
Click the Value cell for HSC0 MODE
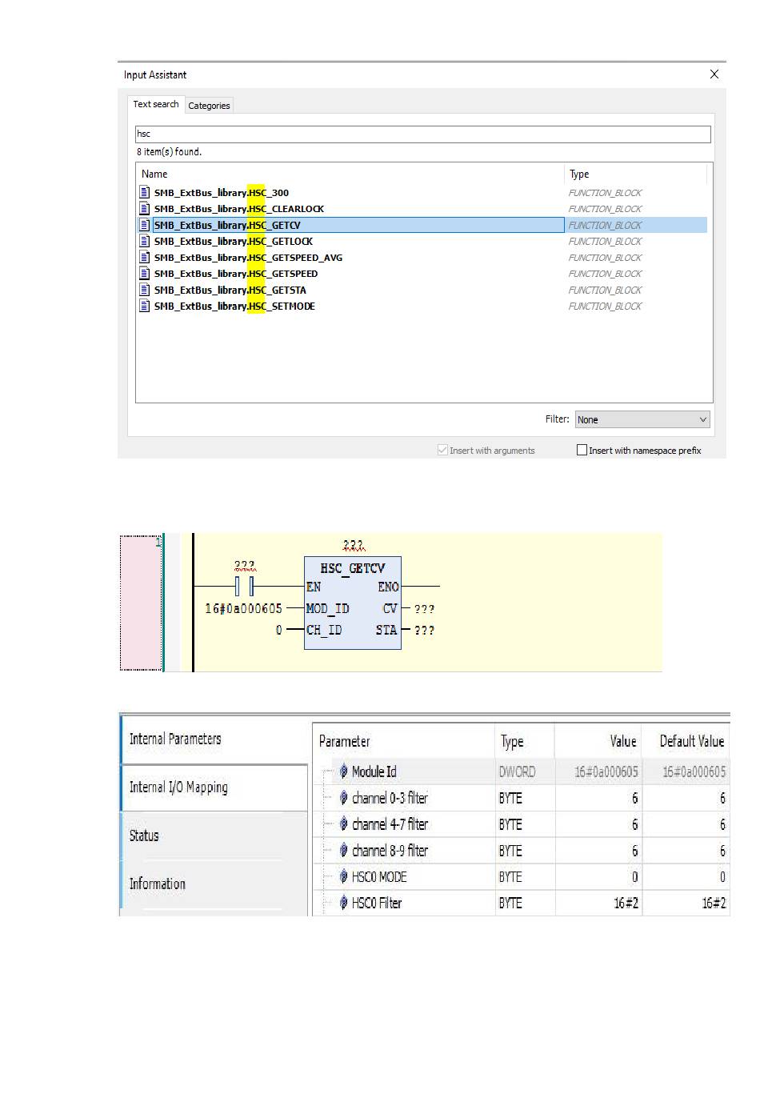(598, 877)
